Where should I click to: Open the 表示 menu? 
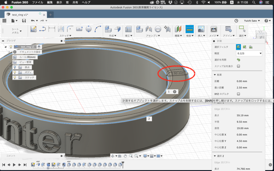pos(59,2)
